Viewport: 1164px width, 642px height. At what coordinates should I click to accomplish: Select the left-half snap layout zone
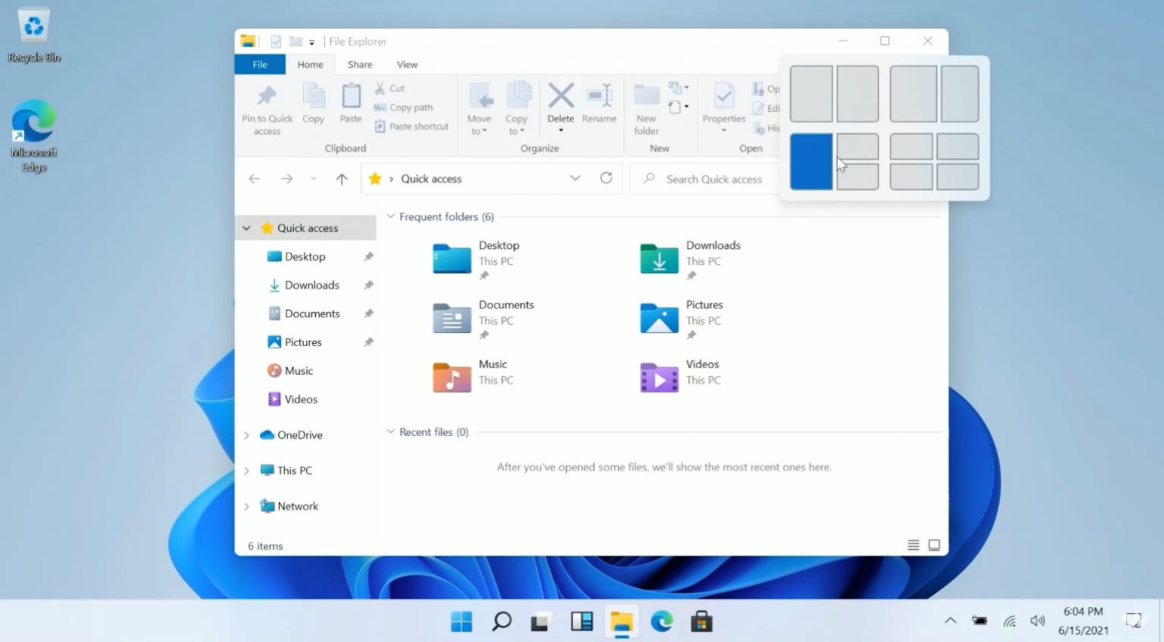click(x=811, y=161)
